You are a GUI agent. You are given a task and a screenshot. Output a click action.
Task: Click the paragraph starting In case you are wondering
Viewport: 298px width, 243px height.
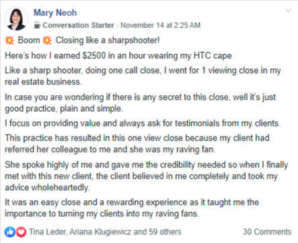140,103
